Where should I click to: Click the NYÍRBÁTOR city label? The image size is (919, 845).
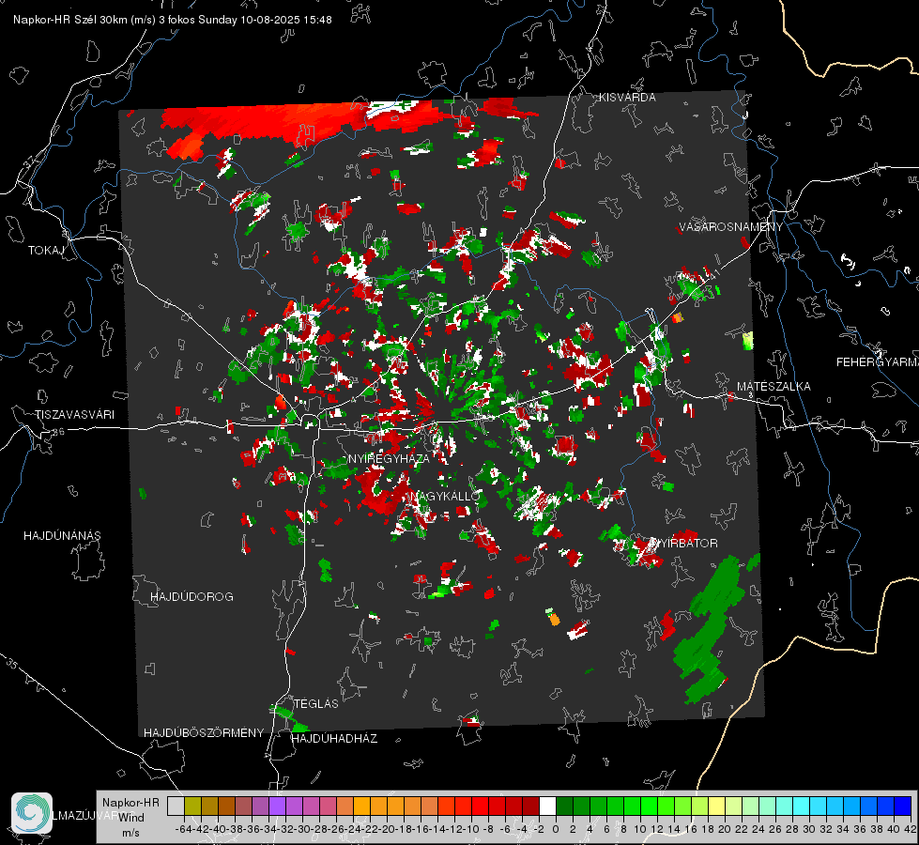pos(683,544)
